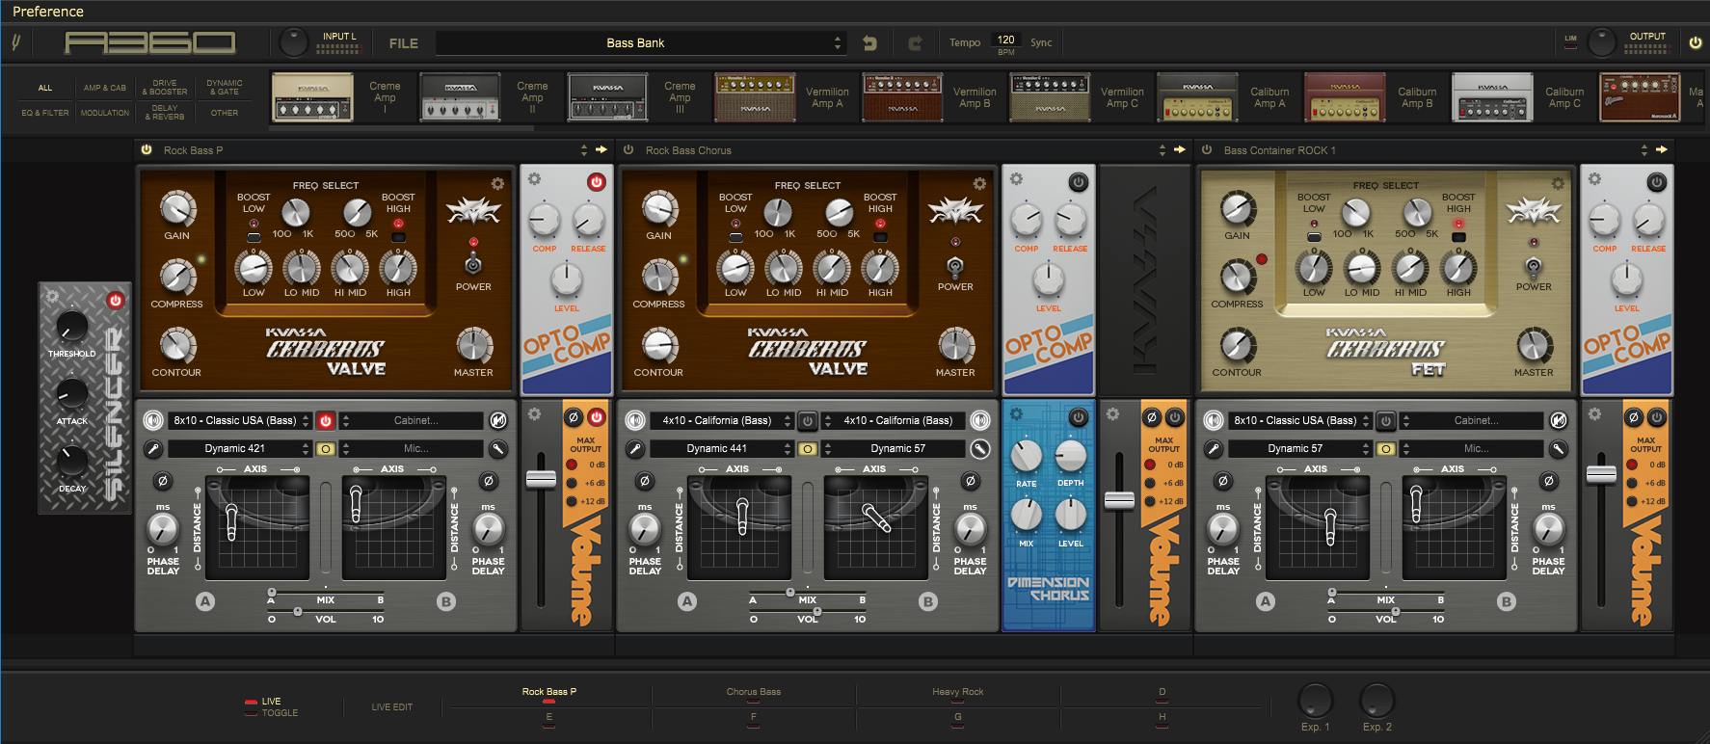The width and height of the screenshot is (1710, 744).
Task: Open the Silencer pedal gear settings
Action: pyautogui.click(x=52, y=297)
